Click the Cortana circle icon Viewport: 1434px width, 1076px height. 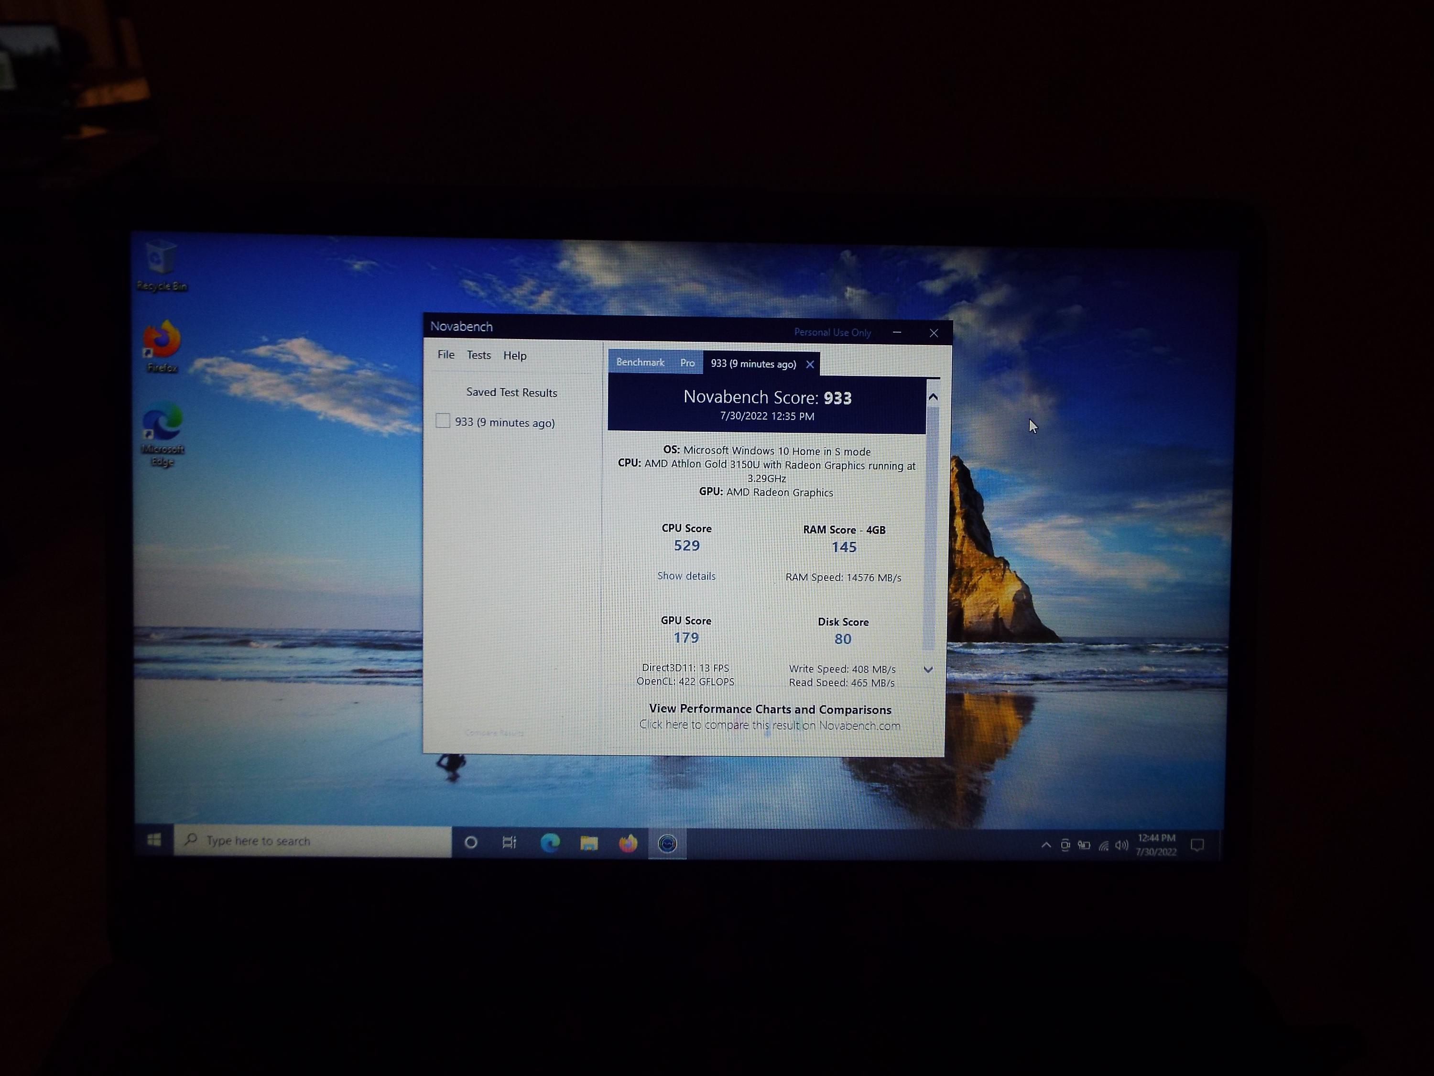[x=471, y=843]
